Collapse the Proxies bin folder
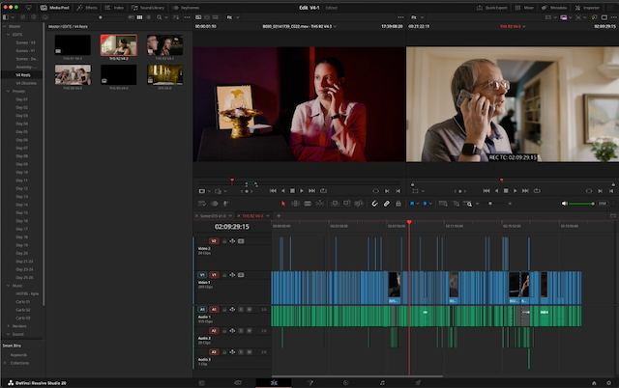This screenshot has width=619, height=388. tap(9, 92)
